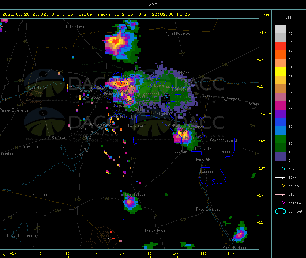Screen dimensions: 306x258
Task: Click the 'S_Pintada' place label
Action: coord(91,98)
